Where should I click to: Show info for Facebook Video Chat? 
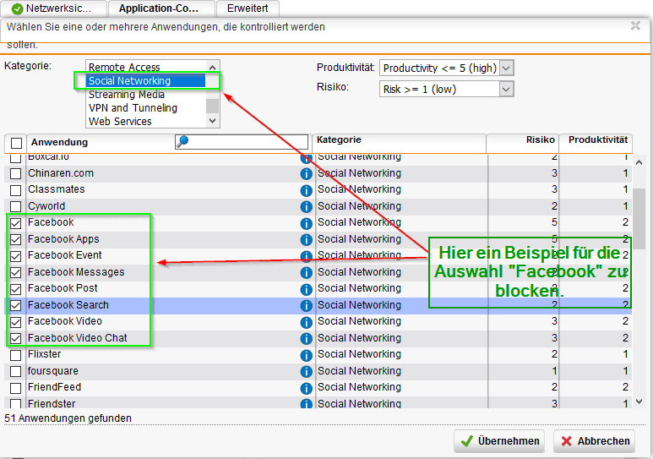tap(306, 338)
